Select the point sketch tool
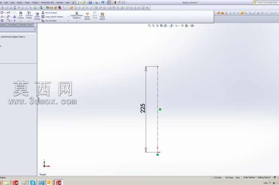 15,21
